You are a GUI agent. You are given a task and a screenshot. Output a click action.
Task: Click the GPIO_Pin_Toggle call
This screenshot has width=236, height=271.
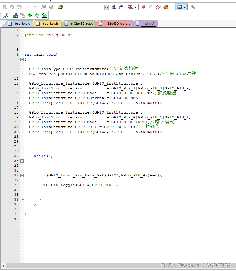80,185
